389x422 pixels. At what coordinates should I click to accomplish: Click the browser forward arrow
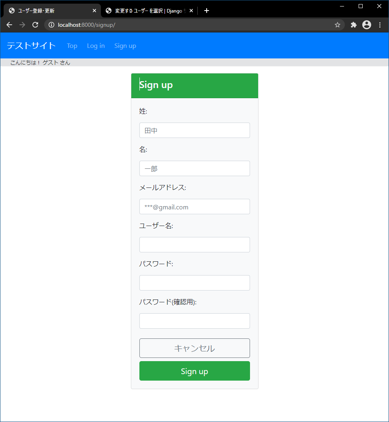coord(22,25)
